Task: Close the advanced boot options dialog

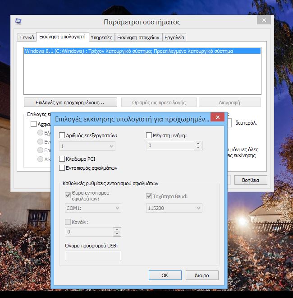Action: 218,117
